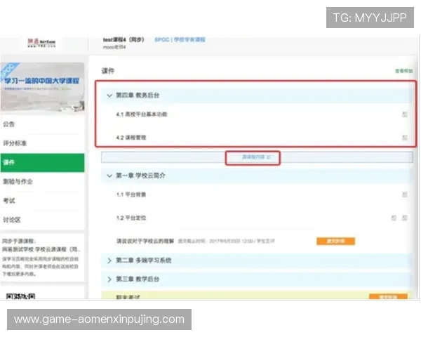Viewport: 421px width, 337px height.
Task: Open 考试 in the sidebar
Action: [42, 201]
